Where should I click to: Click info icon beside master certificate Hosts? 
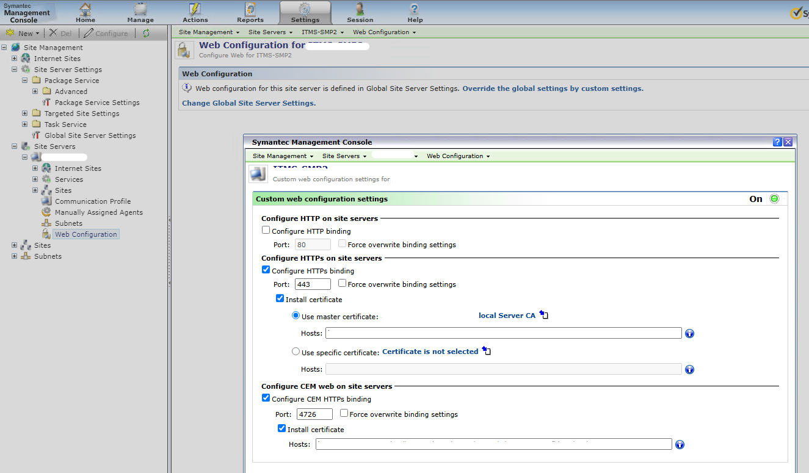click(x=689, y=334)
